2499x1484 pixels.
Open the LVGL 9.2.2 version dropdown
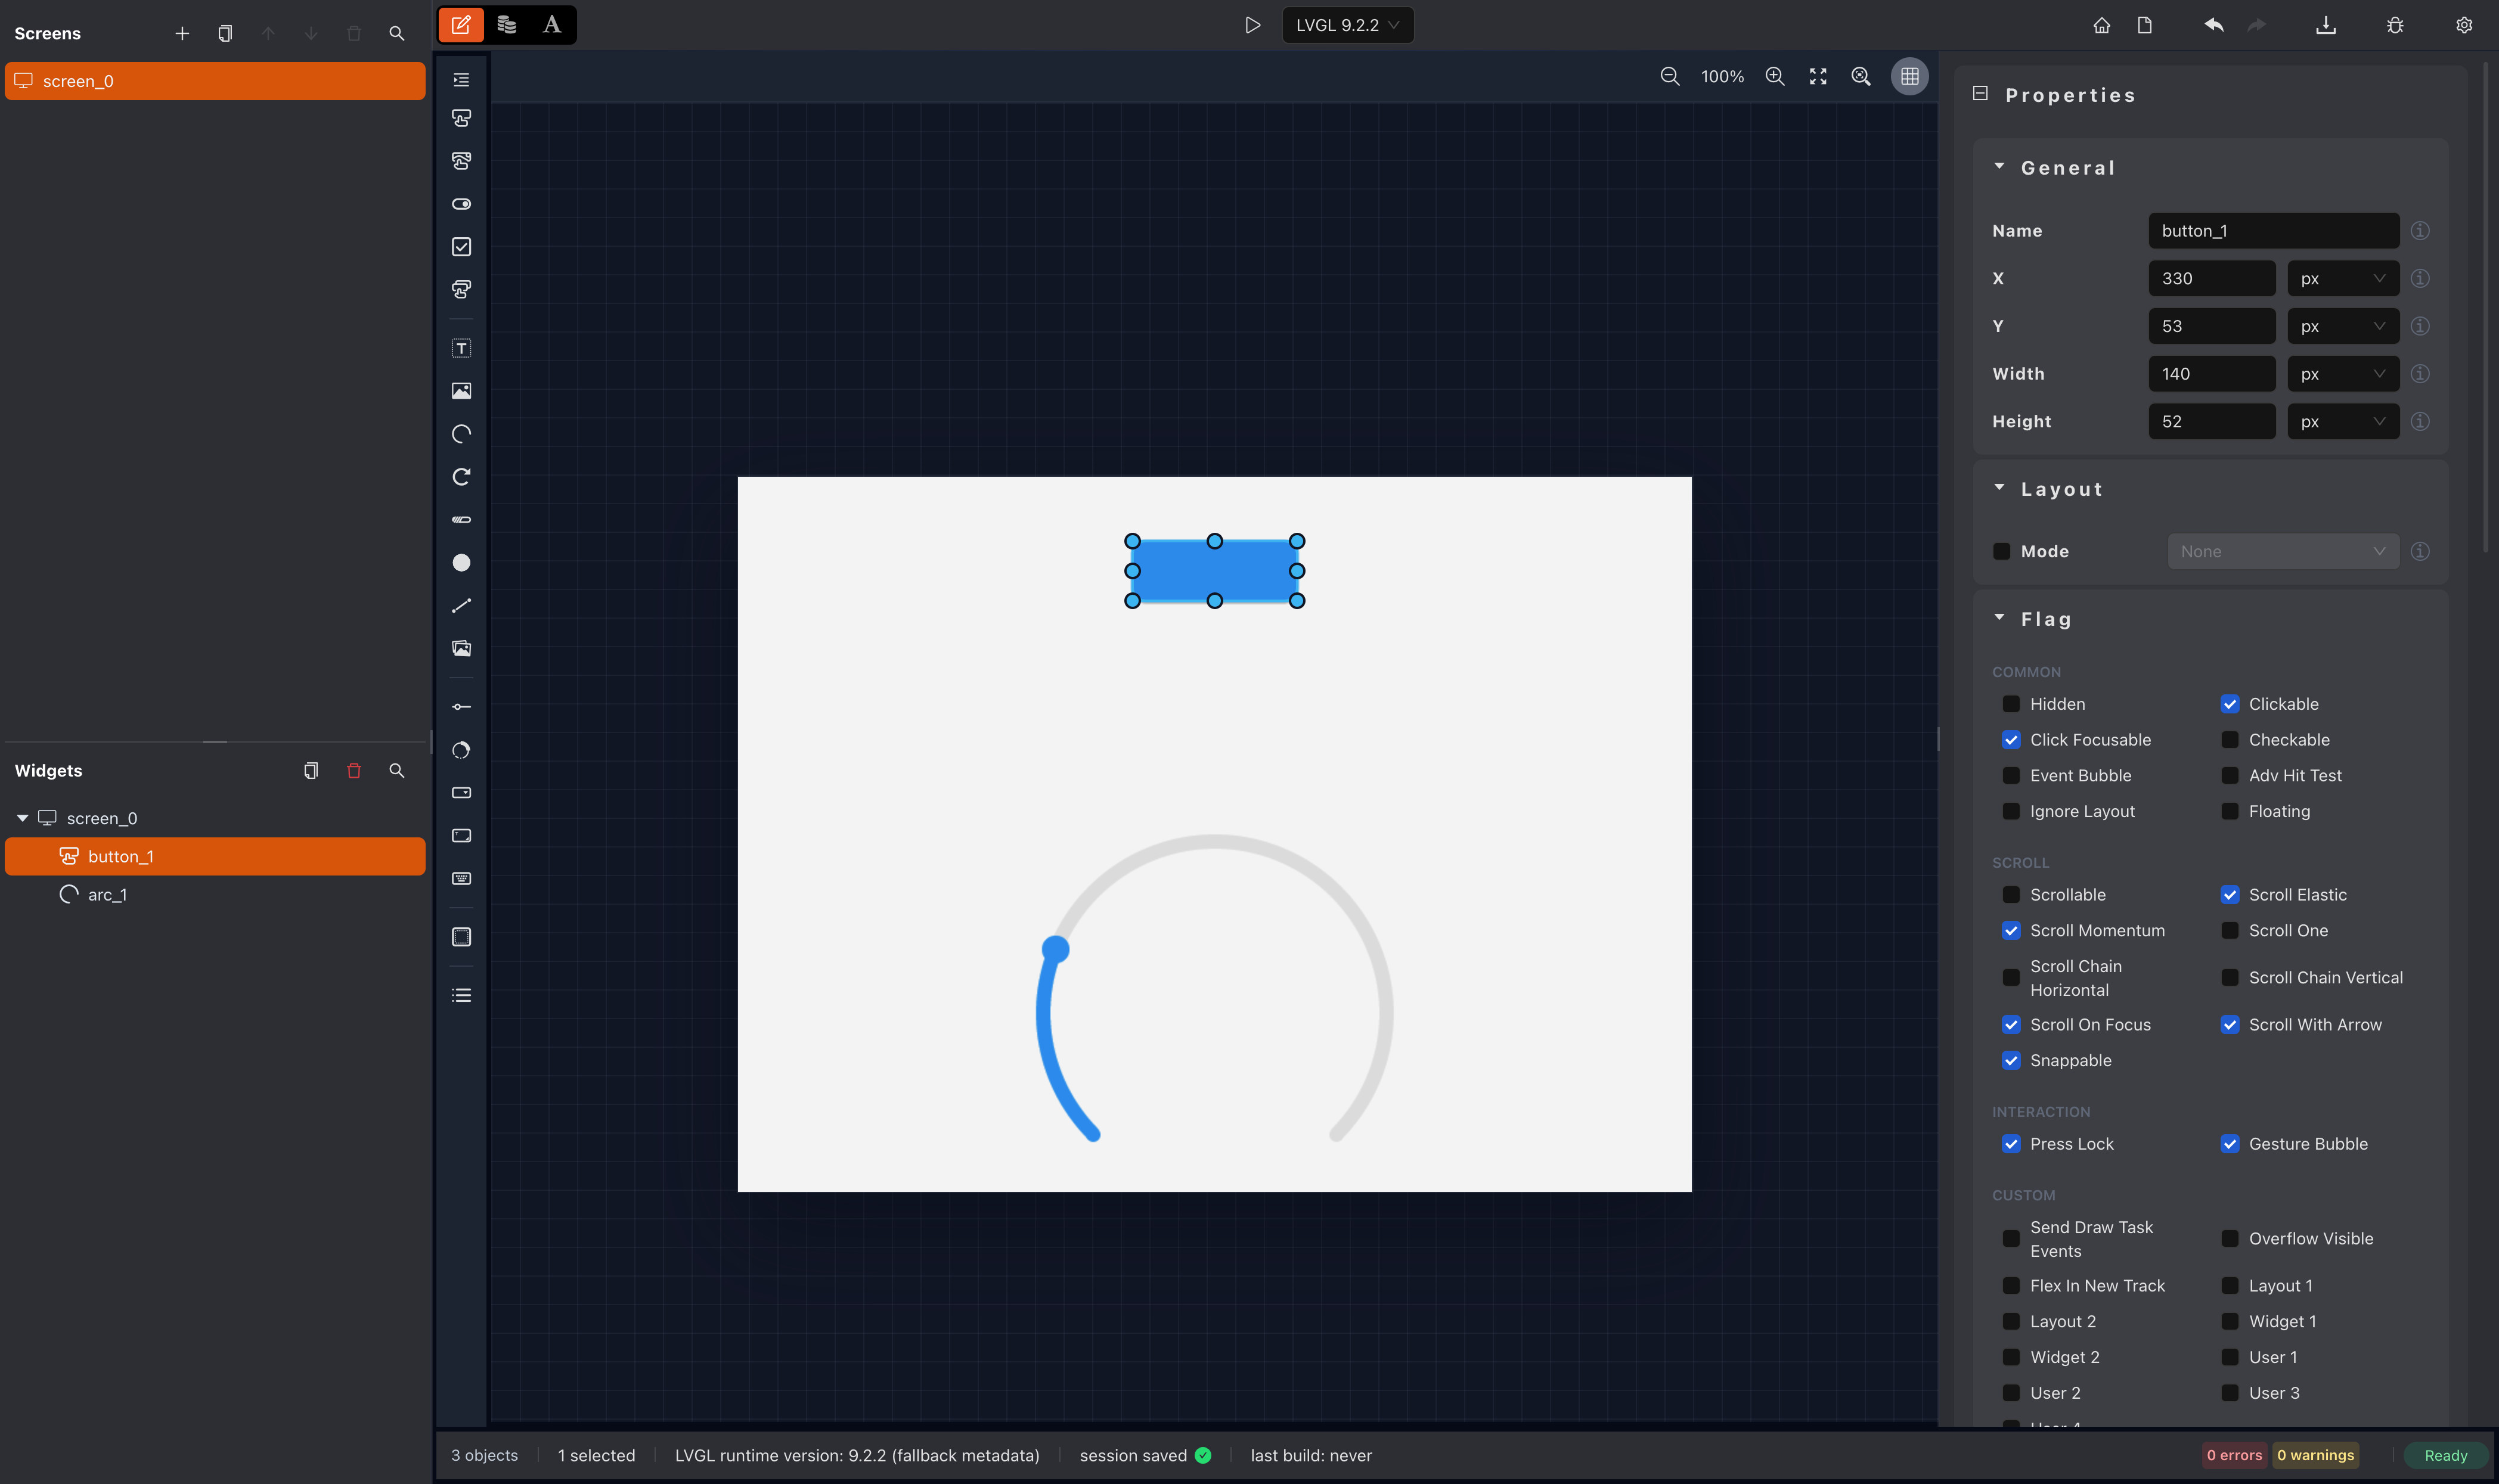pos(1347,25)
